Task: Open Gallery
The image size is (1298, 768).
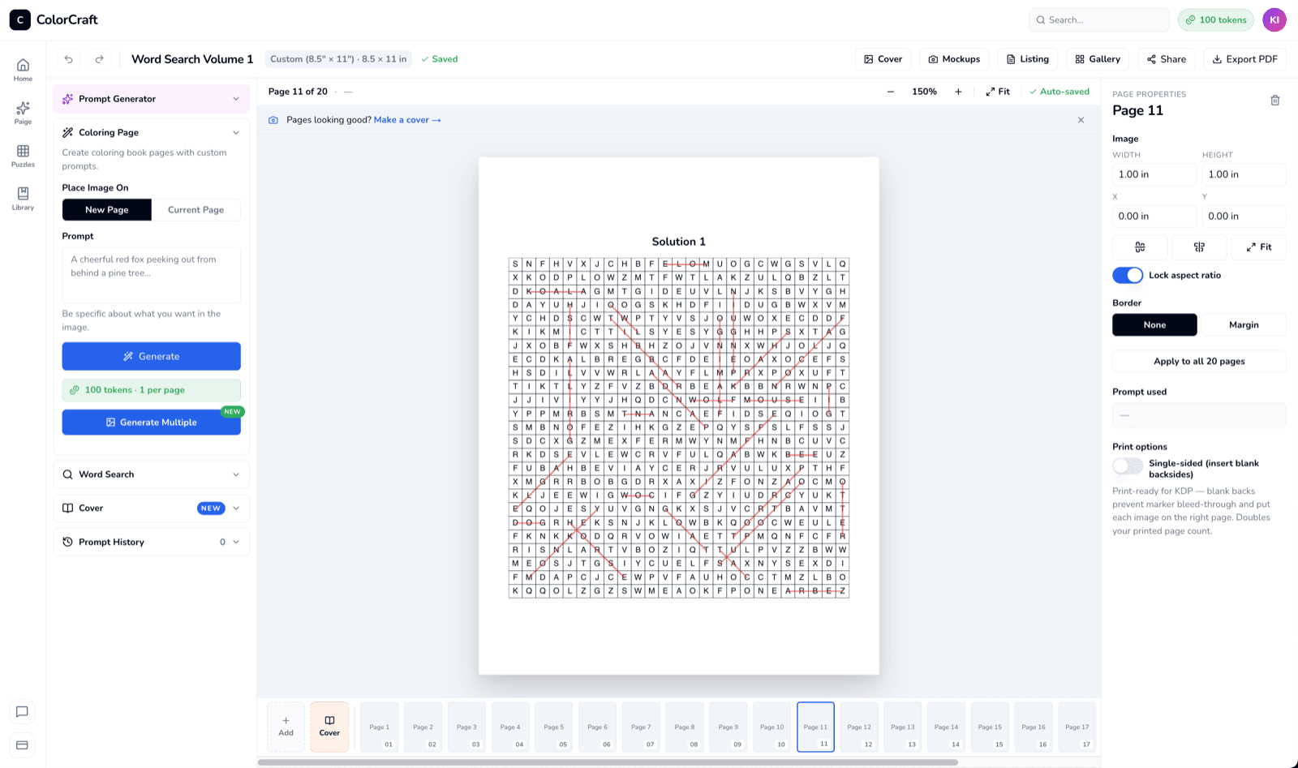Action: coord(1098,59)
